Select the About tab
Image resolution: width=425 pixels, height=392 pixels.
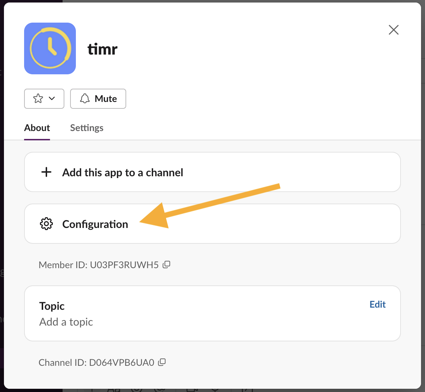[x=37, y=128]
